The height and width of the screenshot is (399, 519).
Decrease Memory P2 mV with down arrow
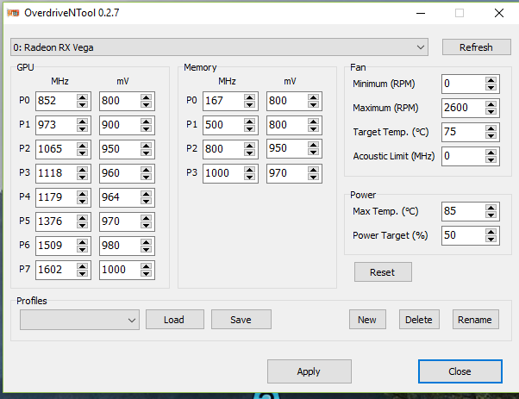coord(313,153)
